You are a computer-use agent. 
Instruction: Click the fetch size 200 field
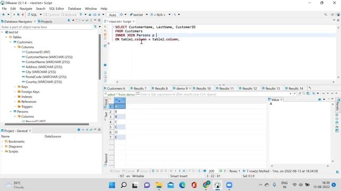coord(212,171)
